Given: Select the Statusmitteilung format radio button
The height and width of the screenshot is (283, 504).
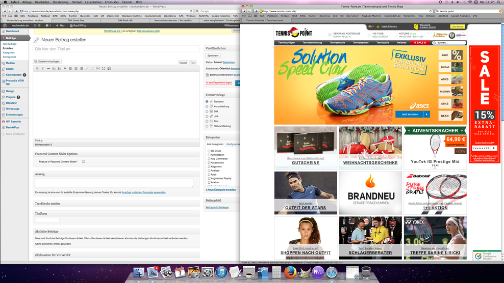Looking at the screenshot, I should 207,126.
